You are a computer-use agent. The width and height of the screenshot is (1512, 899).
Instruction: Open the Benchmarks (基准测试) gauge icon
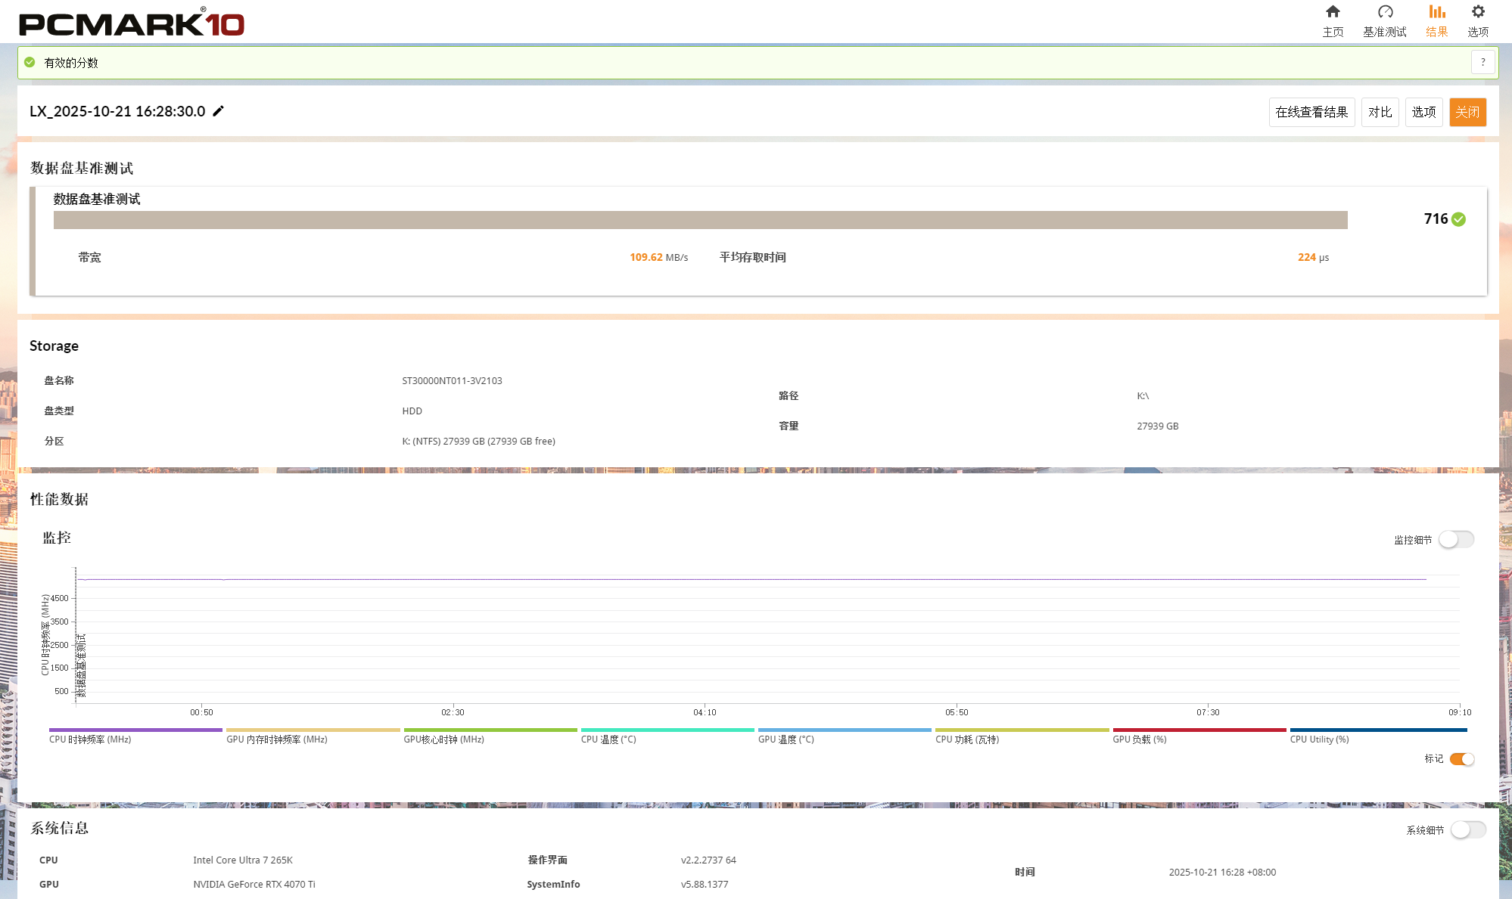(x=1385, y=12)
